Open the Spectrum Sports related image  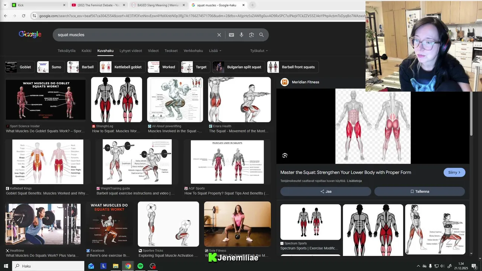(x=311, y=222)
